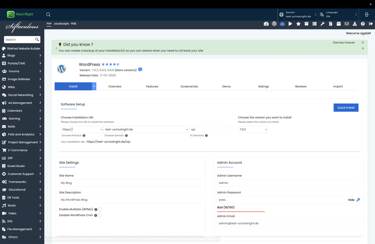Click the Admin Username field
This screenshot has height=244, width=375.
pyautogui.click(x=289, y=183)
